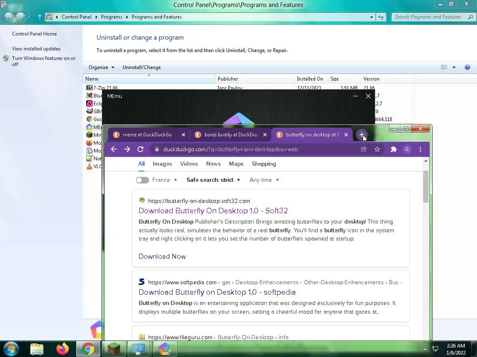Open a new tab in Chrome

(361, 135)
